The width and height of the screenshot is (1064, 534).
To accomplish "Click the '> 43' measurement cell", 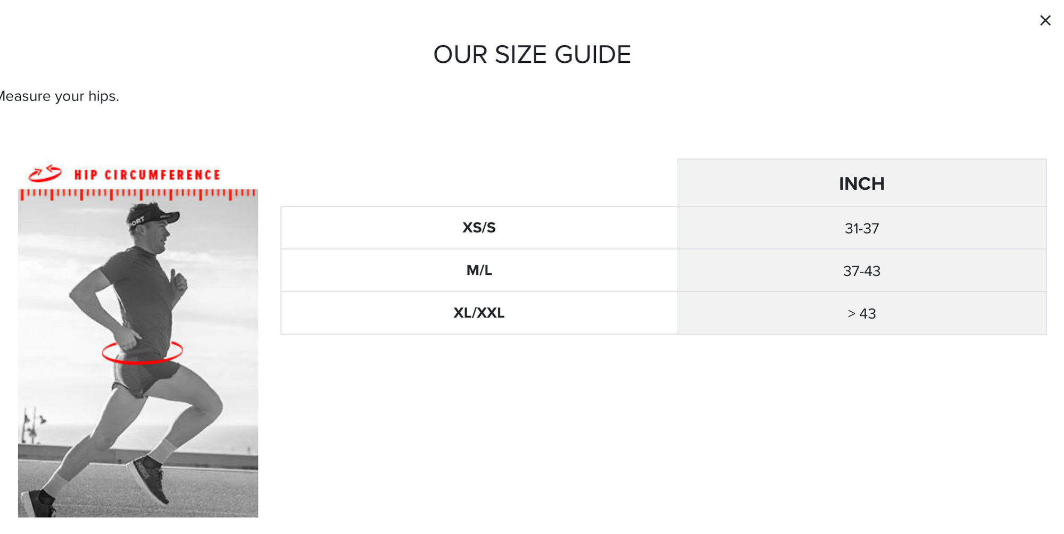I will 861,313.
